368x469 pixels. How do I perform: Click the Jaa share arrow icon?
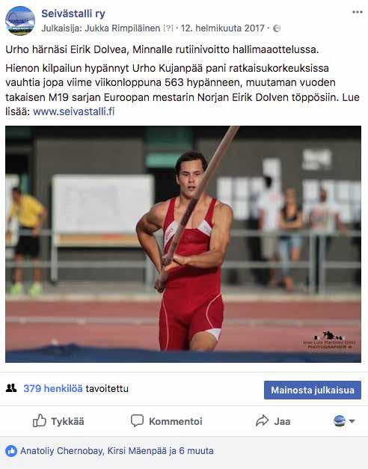coord(262,421)
